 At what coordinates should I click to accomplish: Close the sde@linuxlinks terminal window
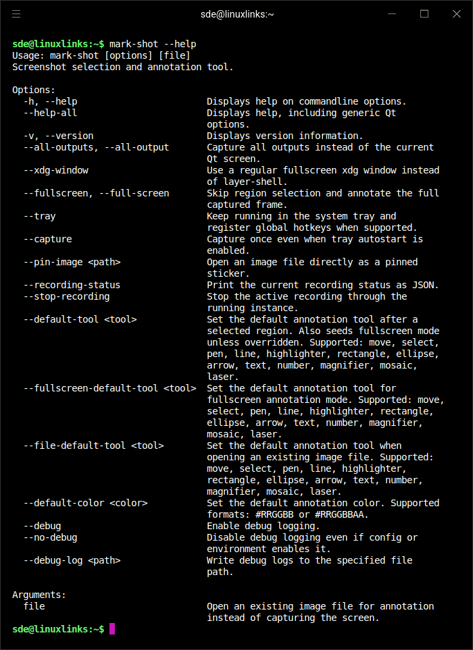456,14
